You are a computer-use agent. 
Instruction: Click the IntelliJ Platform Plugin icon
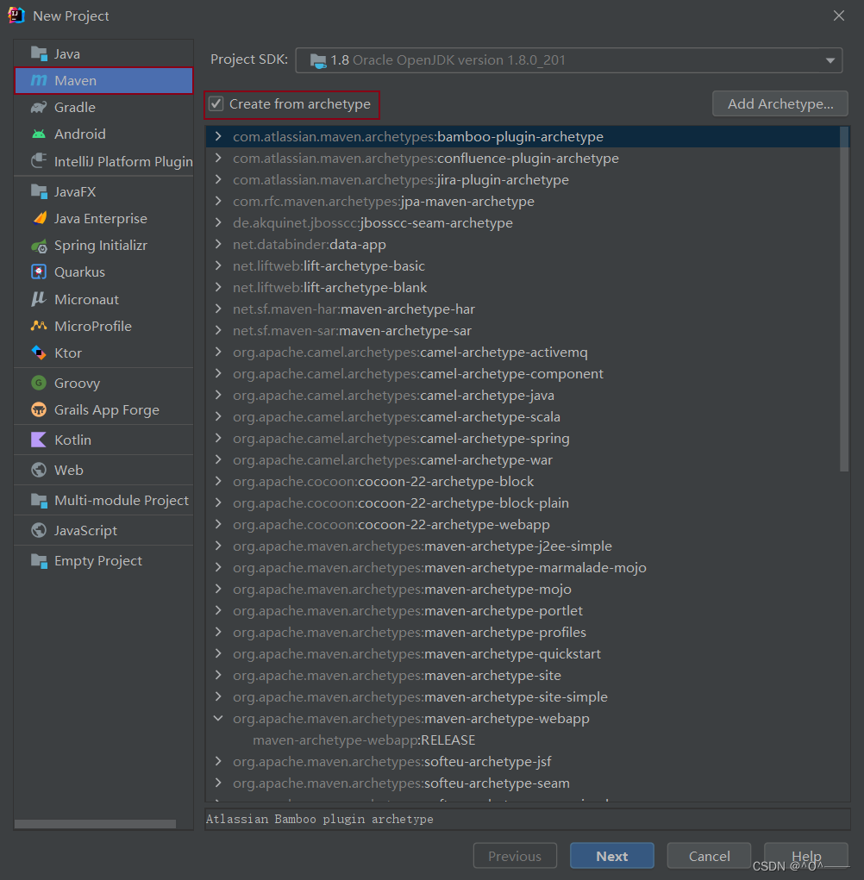39,161
